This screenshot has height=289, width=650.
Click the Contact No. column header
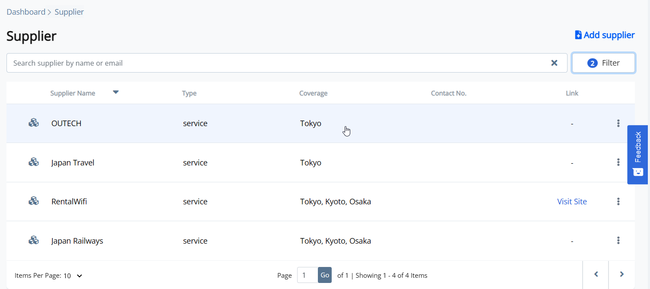(449, 93)
